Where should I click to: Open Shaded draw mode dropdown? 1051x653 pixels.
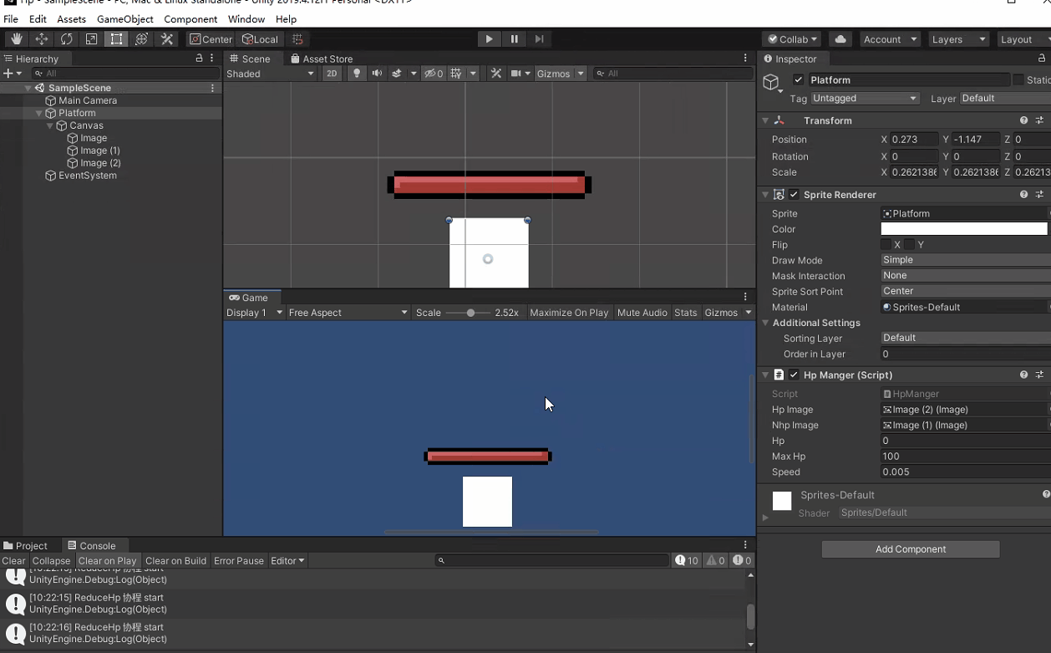(271, 74)
